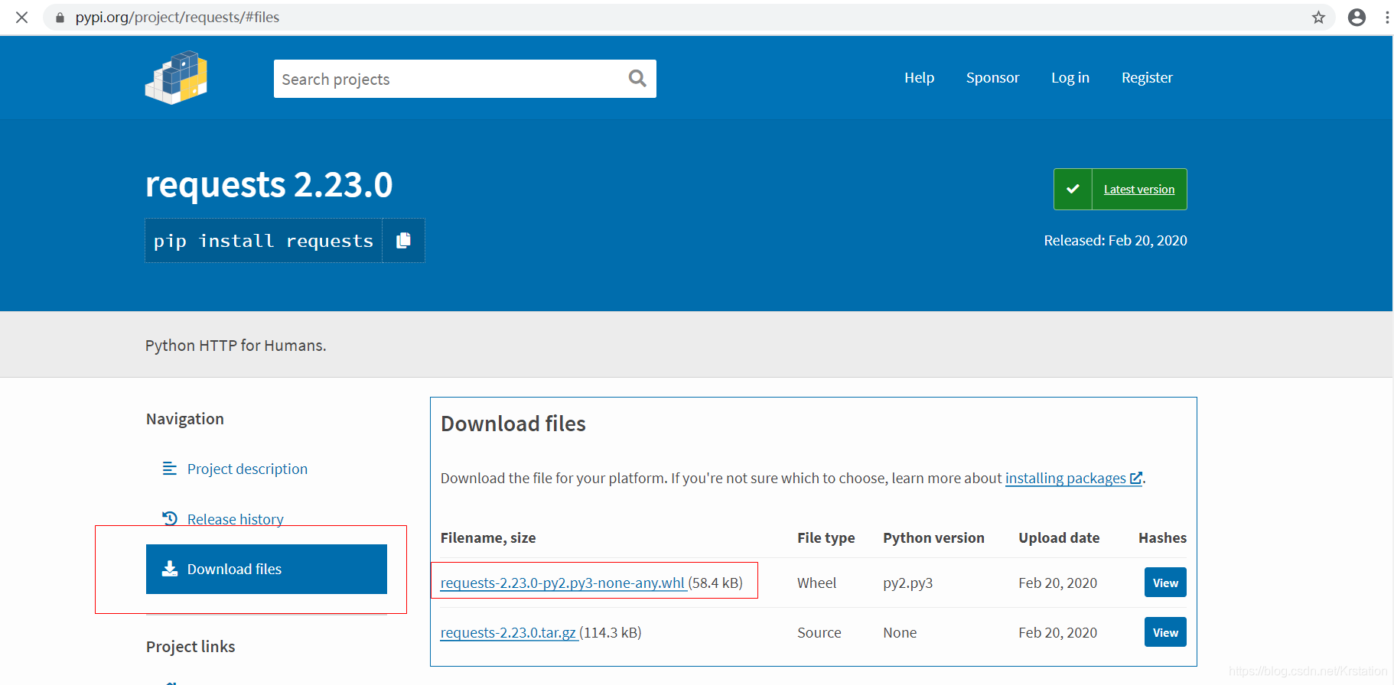The height and width of the screenshot is (685, 1394).
Task: Click the download arrow icon in the sidebar
Action: point(169,569)
